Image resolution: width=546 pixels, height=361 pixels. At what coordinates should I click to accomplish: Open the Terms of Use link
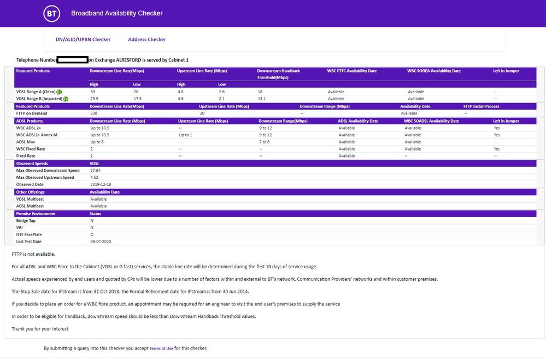(x=161, y=348)
